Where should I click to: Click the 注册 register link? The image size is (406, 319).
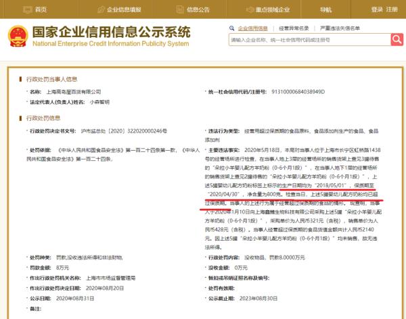point(392,9)
